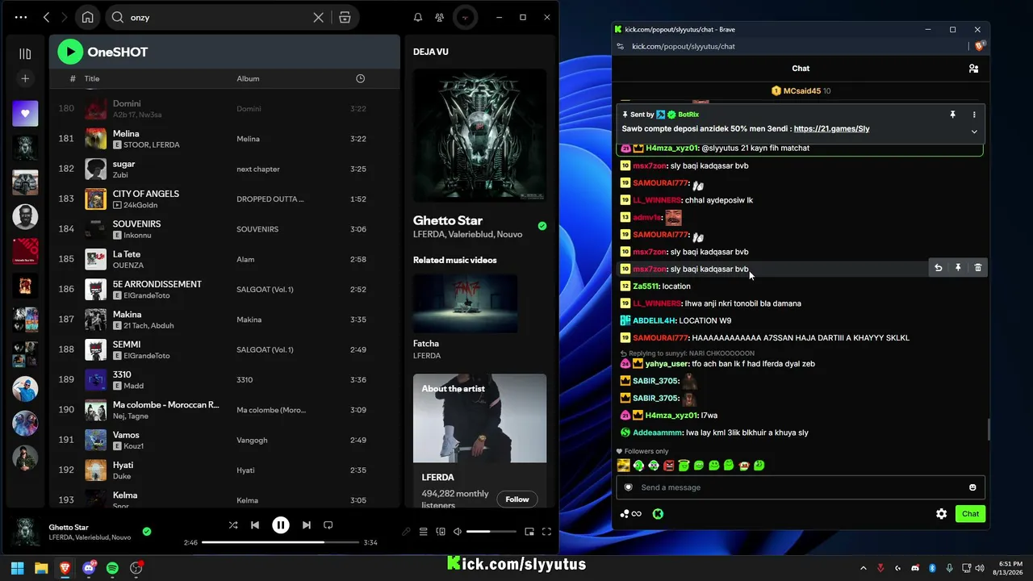Open Windows Start menu
Viewport: 1033px width, 581px height.
(x=17, y=568)
